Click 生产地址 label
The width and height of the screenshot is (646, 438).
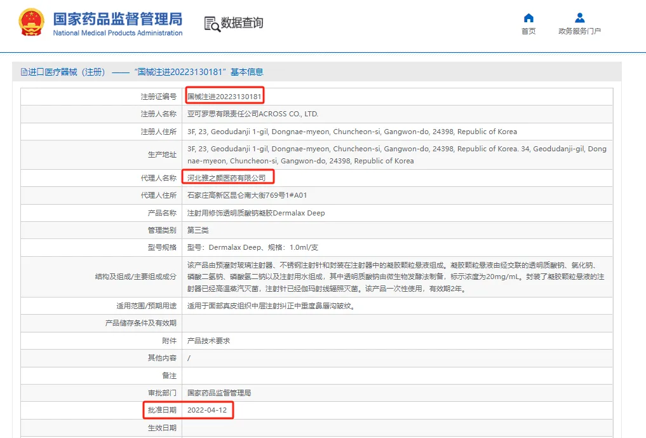[163, 154]
